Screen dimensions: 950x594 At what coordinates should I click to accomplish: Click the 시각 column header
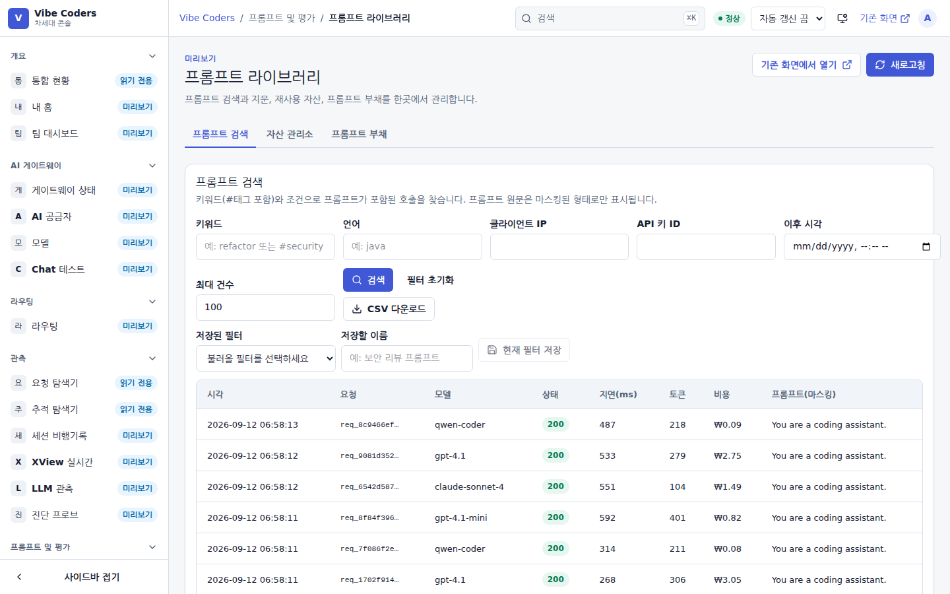[x=215, y=394]
